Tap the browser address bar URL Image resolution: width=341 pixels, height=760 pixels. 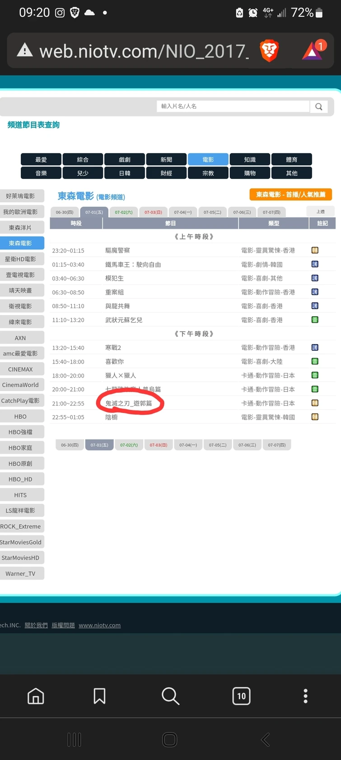[144, 51]
